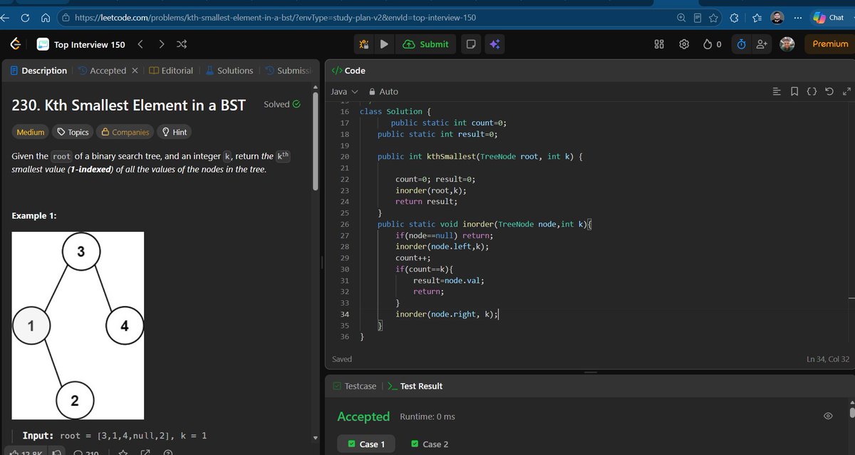The image size is (855, 455).
Task: Open the Solutions tab
Action: coord(229,71)
